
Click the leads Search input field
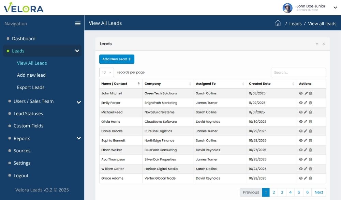click(x=298, y=73)
